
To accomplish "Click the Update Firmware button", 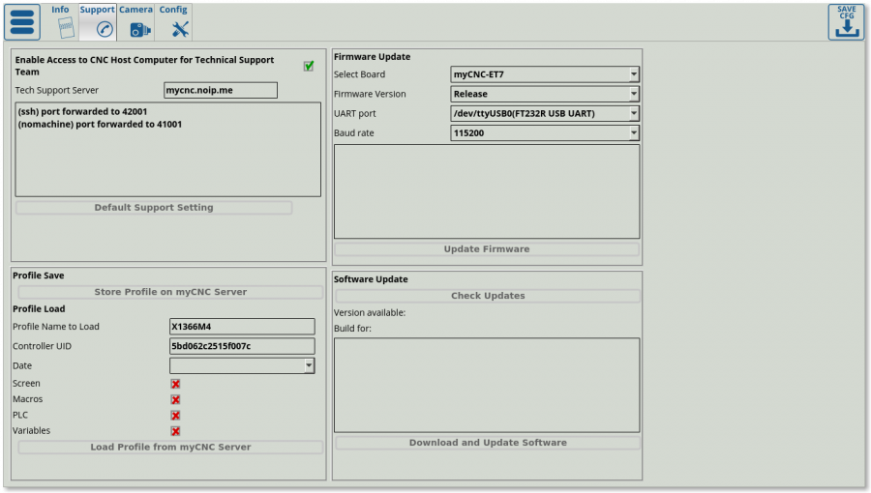I will (486, 249).
